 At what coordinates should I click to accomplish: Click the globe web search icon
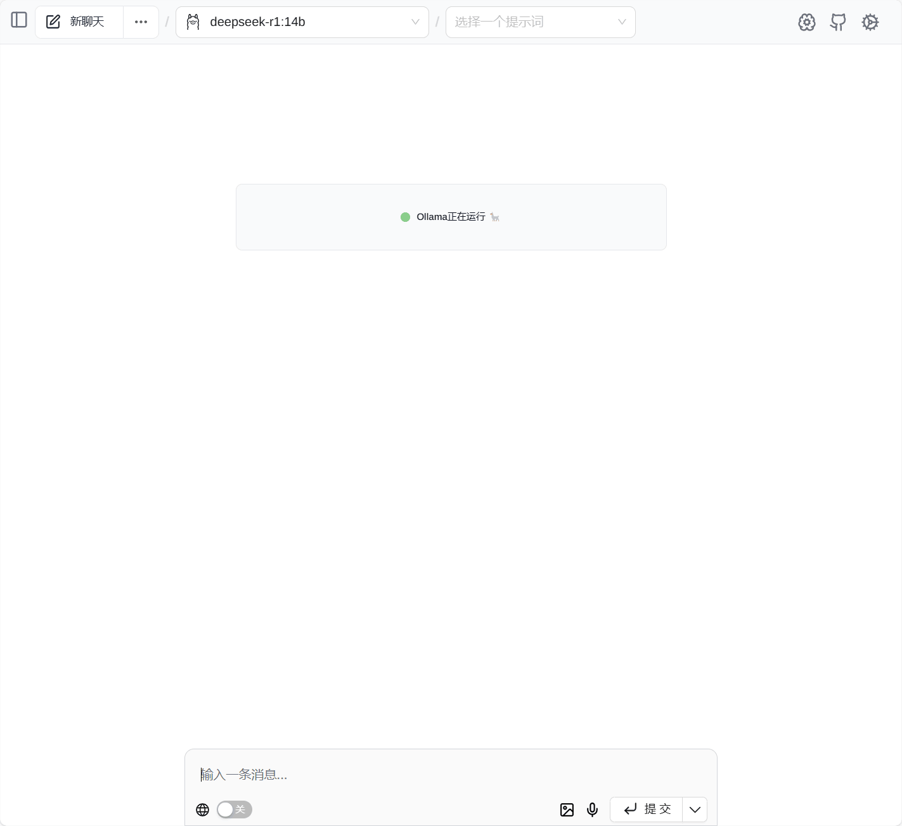[x=203, y=810]
